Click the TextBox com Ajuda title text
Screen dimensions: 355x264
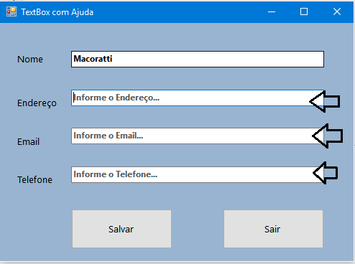coord(57,12)
